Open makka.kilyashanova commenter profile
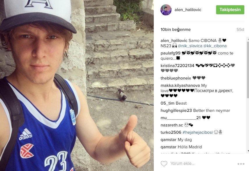The height and width of the screenshot is (171, 249). tap(180, 86)
